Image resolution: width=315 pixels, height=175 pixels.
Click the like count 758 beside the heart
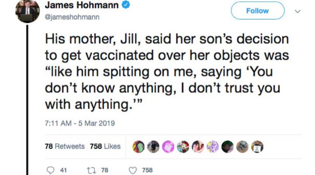[147, 170]
